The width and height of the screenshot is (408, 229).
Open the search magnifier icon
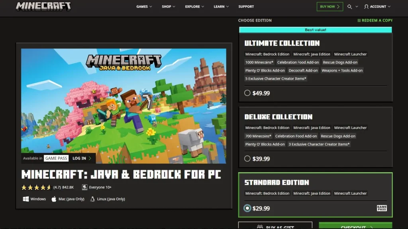tap(349, 7)
